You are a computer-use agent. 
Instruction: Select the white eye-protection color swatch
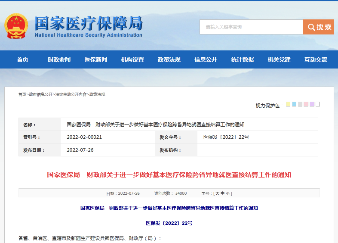tap(318, 104)
